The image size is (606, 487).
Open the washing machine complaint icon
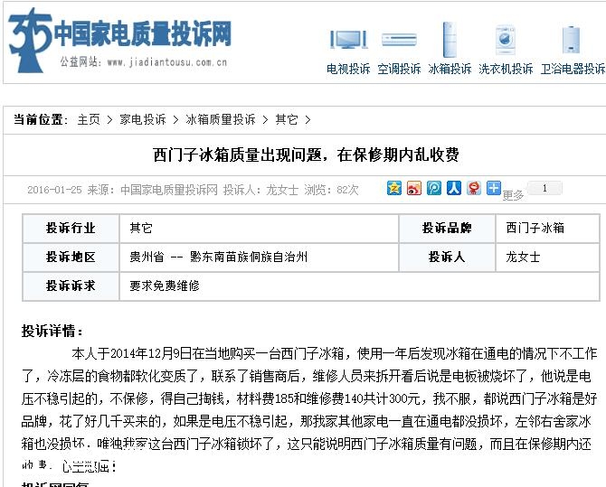(x=505, y=40)
